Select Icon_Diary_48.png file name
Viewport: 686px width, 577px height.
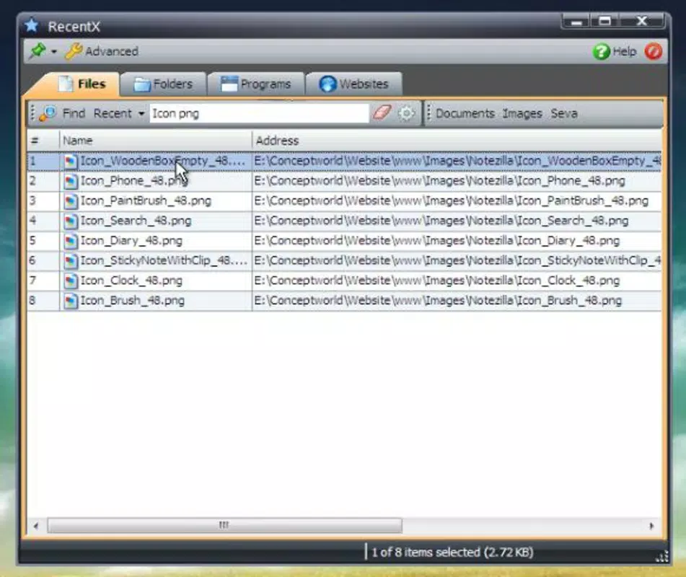click(x=131, y=241)
